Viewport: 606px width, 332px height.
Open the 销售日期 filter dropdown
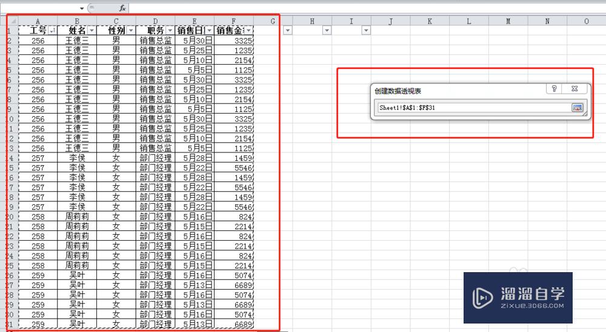(210, 30)
